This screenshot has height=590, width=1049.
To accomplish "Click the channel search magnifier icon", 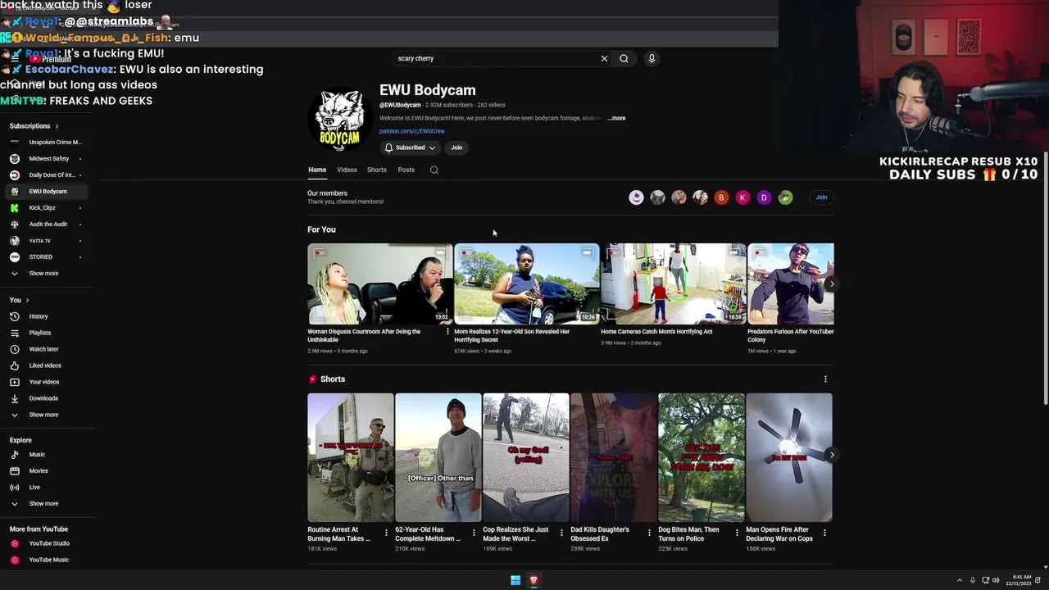I will coord(434,170).
